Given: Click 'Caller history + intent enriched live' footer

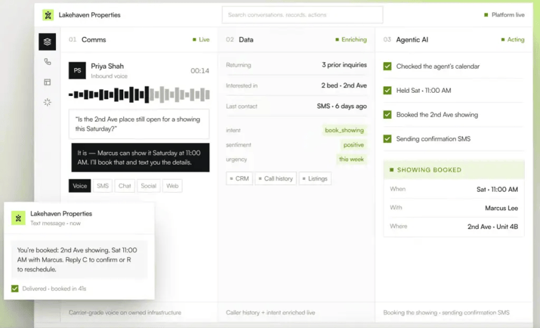Looking at the screenshot, I should [x=271, y=313].
